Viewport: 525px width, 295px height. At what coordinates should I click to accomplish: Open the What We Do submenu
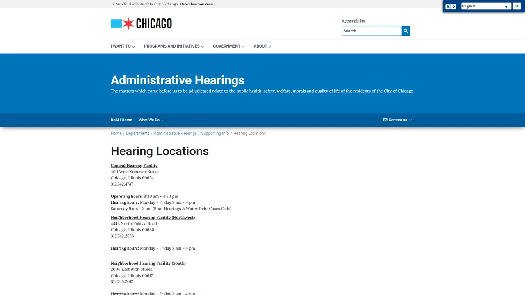151,120
